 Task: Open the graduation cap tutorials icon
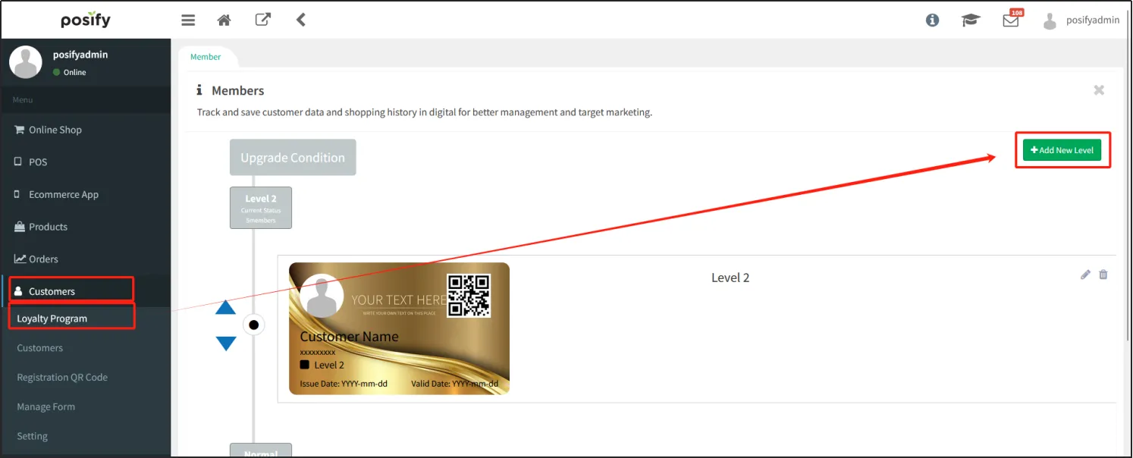[971, 20]
